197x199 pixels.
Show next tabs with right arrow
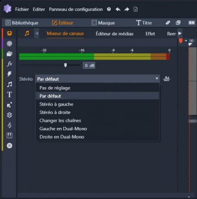[180, 33]
